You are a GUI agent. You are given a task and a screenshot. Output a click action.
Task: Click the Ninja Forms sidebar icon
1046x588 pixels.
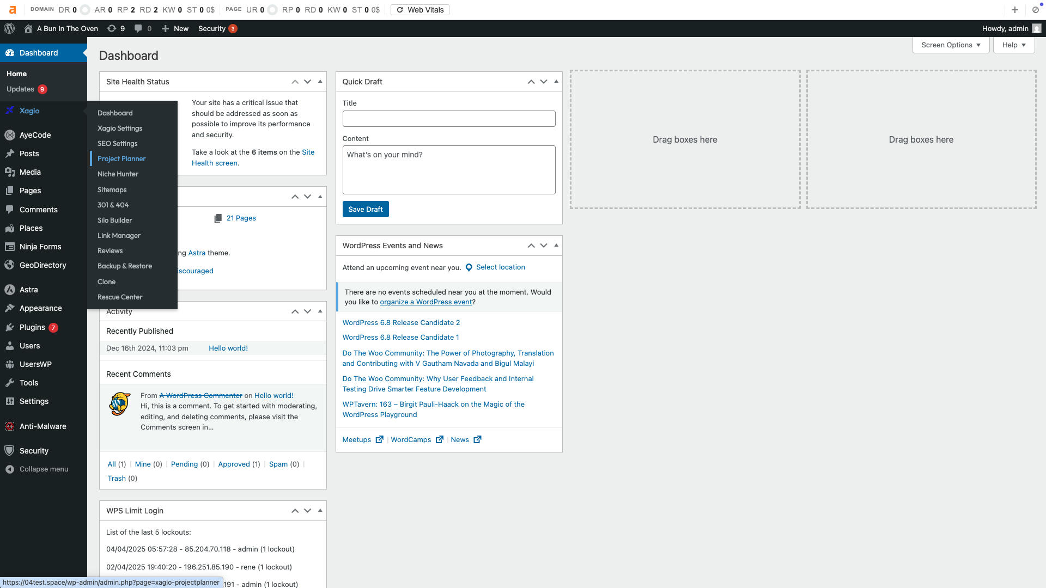[10, 247]
